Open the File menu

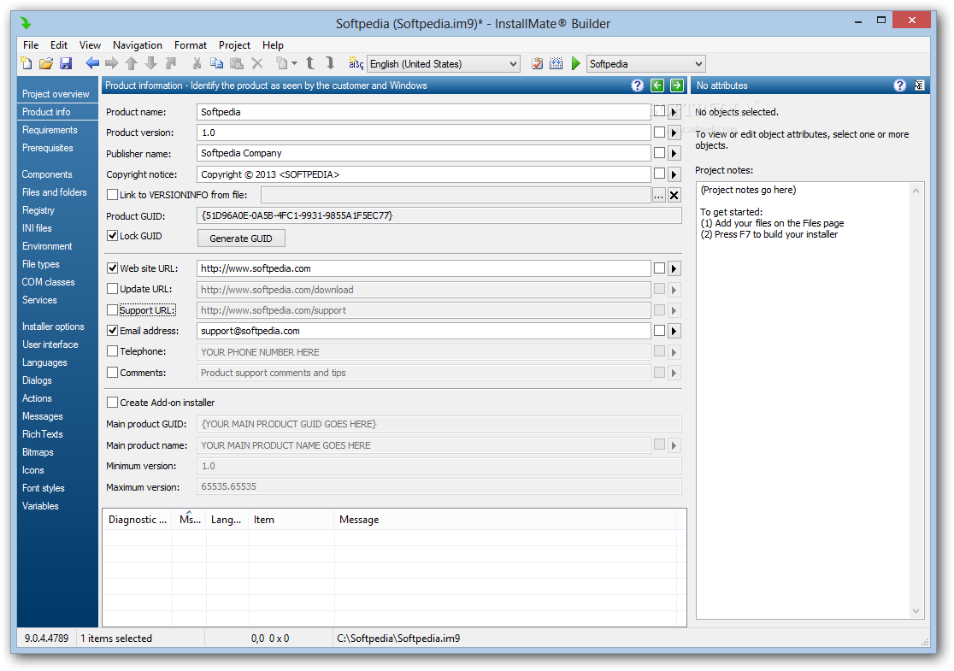click(x=31, y=45)
